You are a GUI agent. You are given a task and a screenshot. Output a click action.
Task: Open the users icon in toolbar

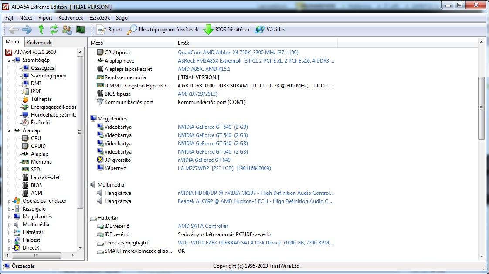pyautogui.click(x=67, y=30)
